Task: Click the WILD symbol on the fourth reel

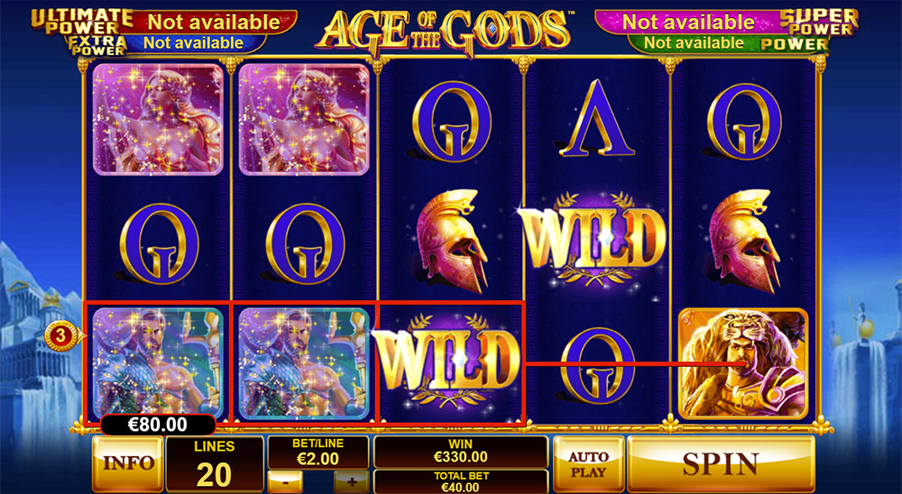Action: click(x=596, y=238)
